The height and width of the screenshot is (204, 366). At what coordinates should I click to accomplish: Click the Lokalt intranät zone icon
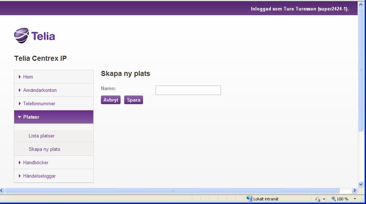(x=249, y=199)
